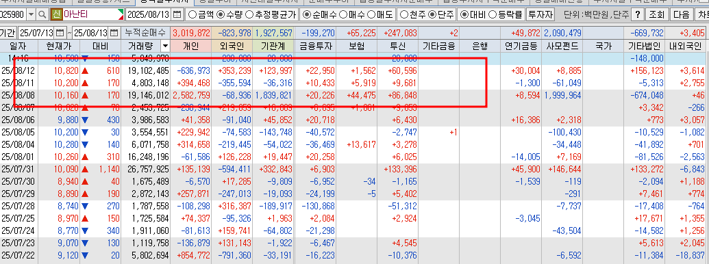Click the end date field 25/08/13

click(x=91, y=33)
